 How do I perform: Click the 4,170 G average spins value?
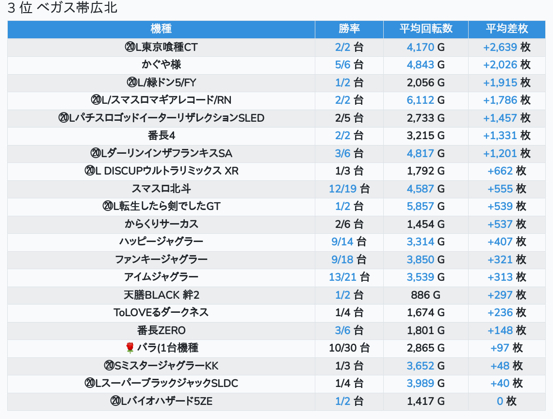(x=426, y=47)
